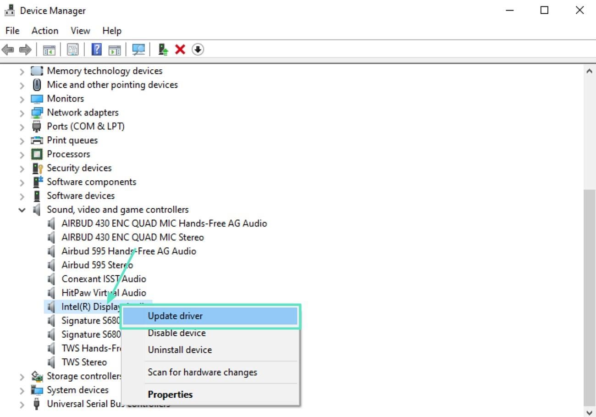The width and height of the screenshot is (596, 417).
Task: Select AIRBUD 430 ENC QUAD MIC Stereo
Action: pyautogui.click(x=132, y=237)
